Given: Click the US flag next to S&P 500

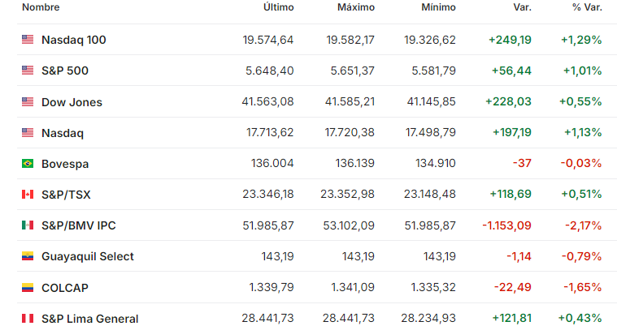Looking at the screenshot, I should click(x=28, y=71).
